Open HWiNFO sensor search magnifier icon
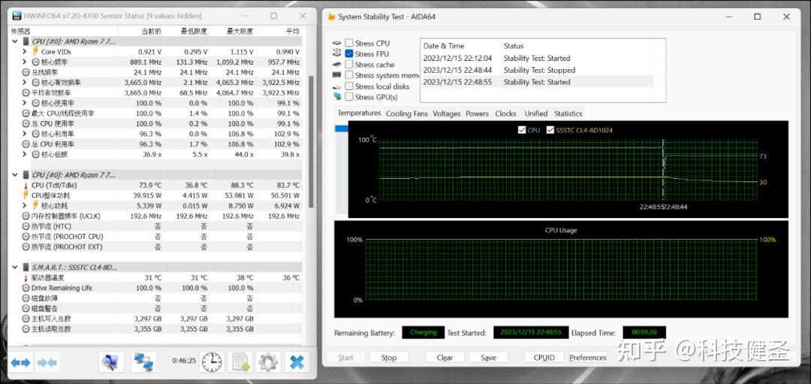This screenshot has width=811, height=384. pos(111,362)
